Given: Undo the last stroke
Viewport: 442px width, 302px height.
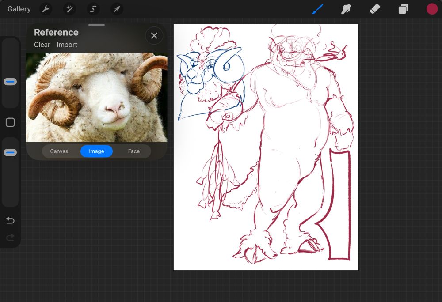Looking at the screenshot, I should (10, 220).
